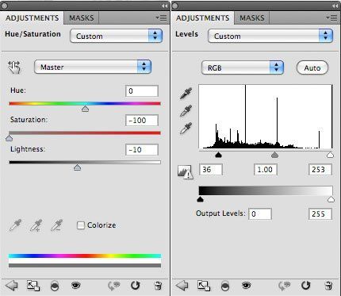Click the Levels input shadow (black) slider
Screen dimensions: 341x296
point(218,155)
